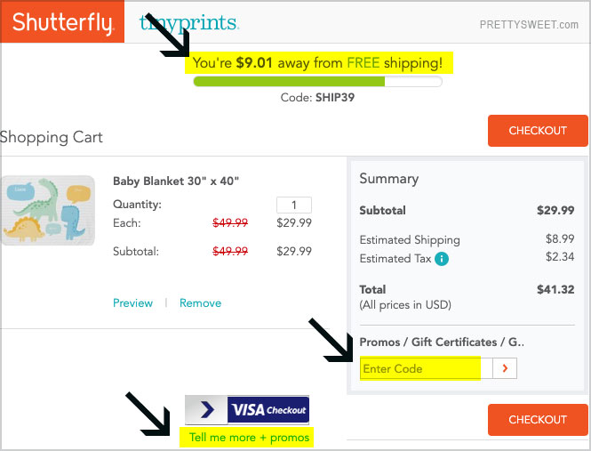Click the free shipping progress bar

[x=317, y=81]
